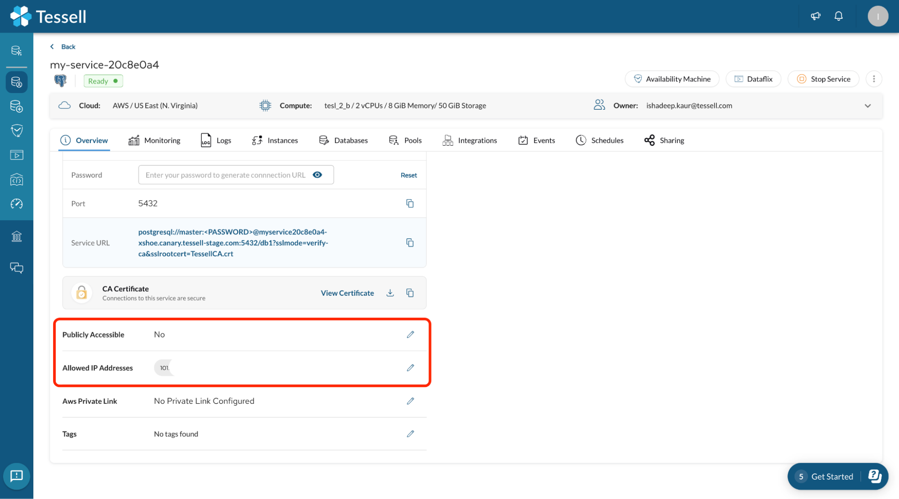Open Availability Machines shield sidebar icon
899x499 pixels.
coord(17,131)
